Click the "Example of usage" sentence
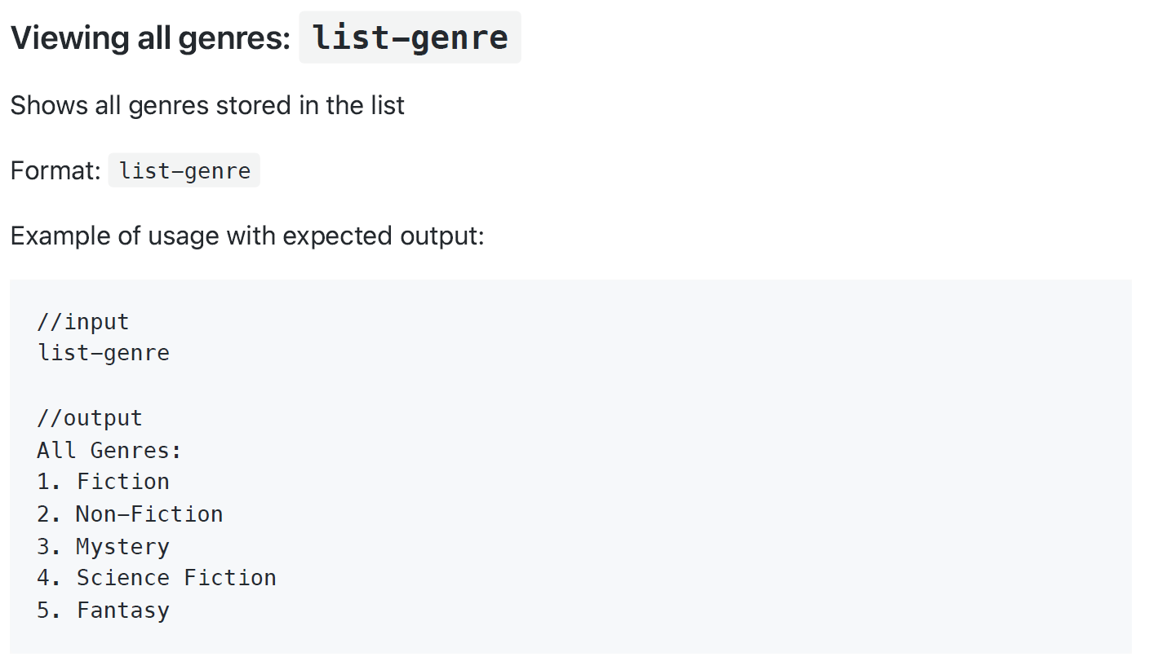Screen dimensions: 1149x670 pos(246,236)
